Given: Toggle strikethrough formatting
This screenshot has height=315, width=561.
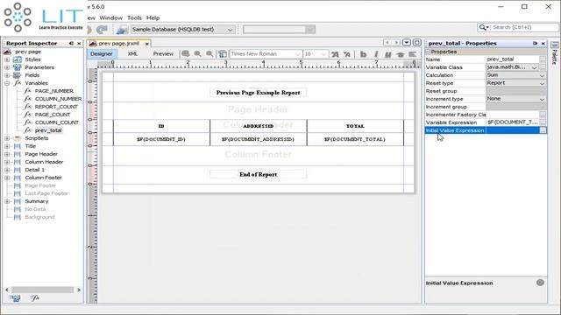Looking at the screenshot, I should 400,54.
